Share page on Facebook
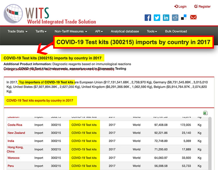This screenshot has height=170, width=218. (148, 18)
